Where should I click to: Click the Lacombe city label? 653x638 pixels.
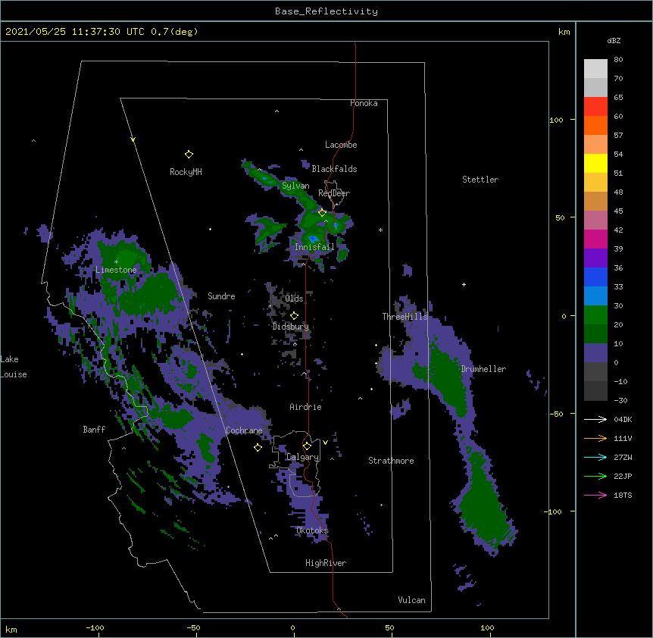[341, 145]
